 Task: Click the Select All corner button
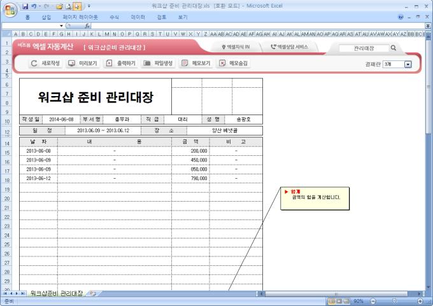(6, 34)
